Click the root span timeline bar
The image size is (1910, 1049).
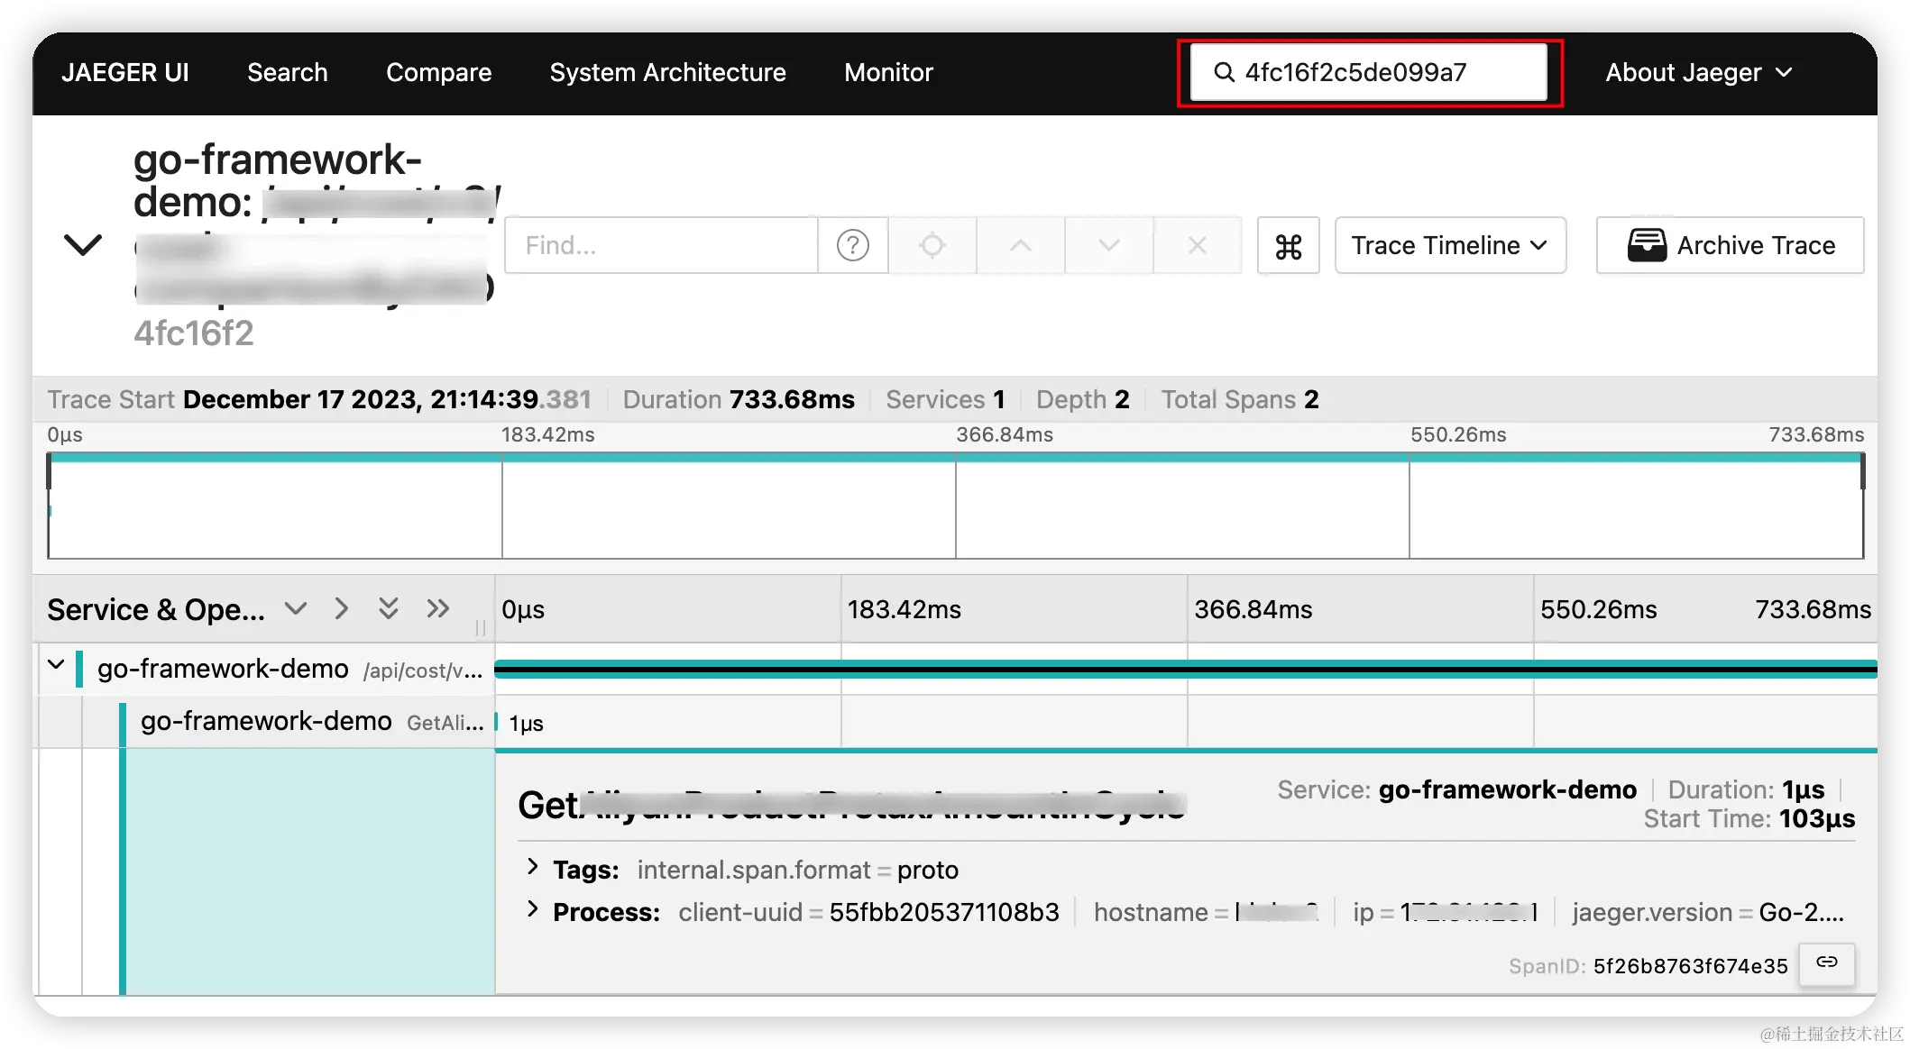pyautogui.click(x=1186, y=669)
